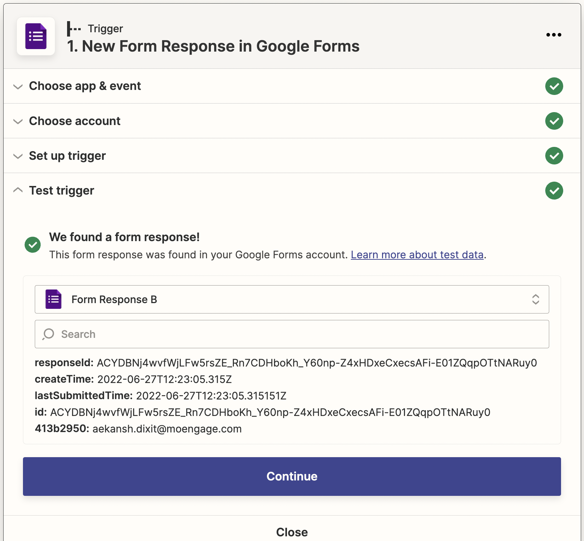The width and height of the screenshot is (584, 541).
Task: Click the search magnifier icon
Action: 48,334
